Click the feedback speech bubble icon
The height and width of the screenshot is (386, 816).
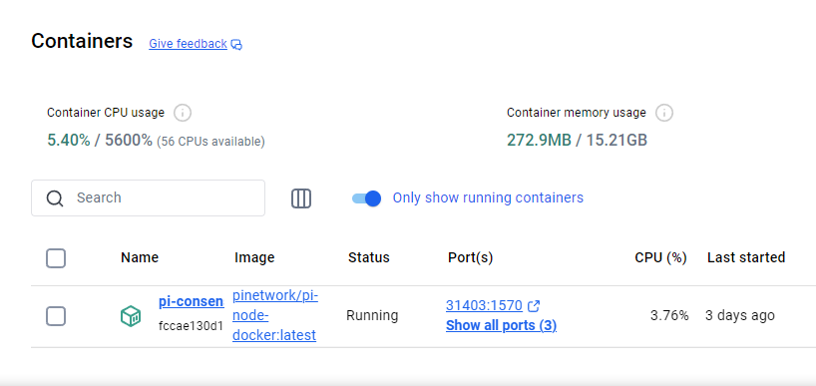click(x=236, y=44)
